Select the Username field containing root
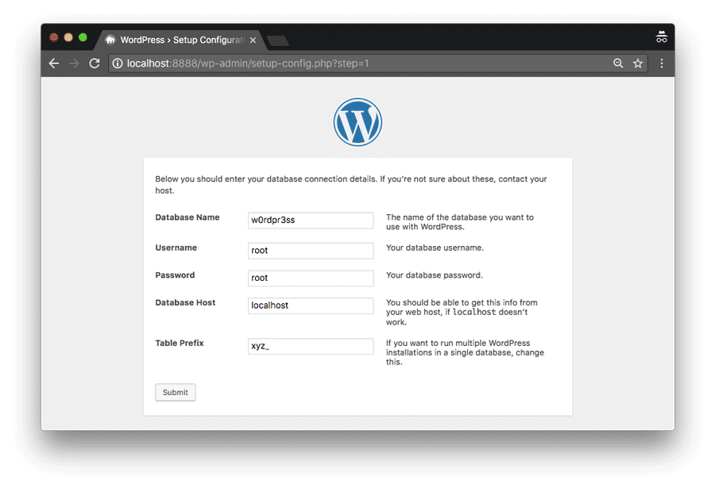Screen dimensions: 715x488 pyautogui.click(x=310, y=250)
